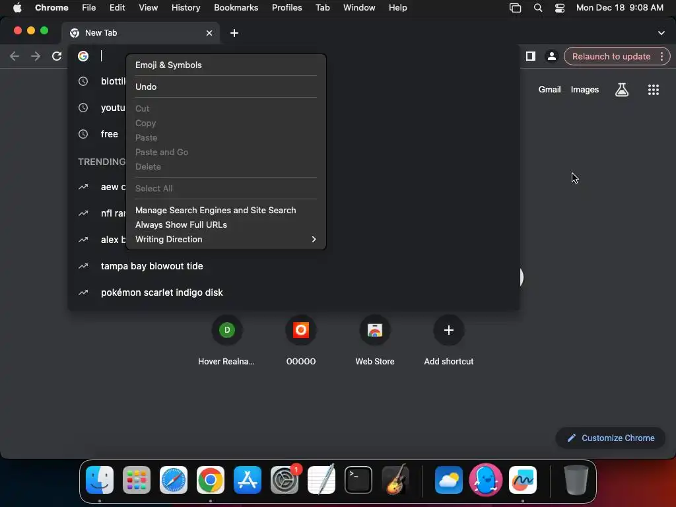Open the File menu

pyautogui.click(x=89, y=8)
